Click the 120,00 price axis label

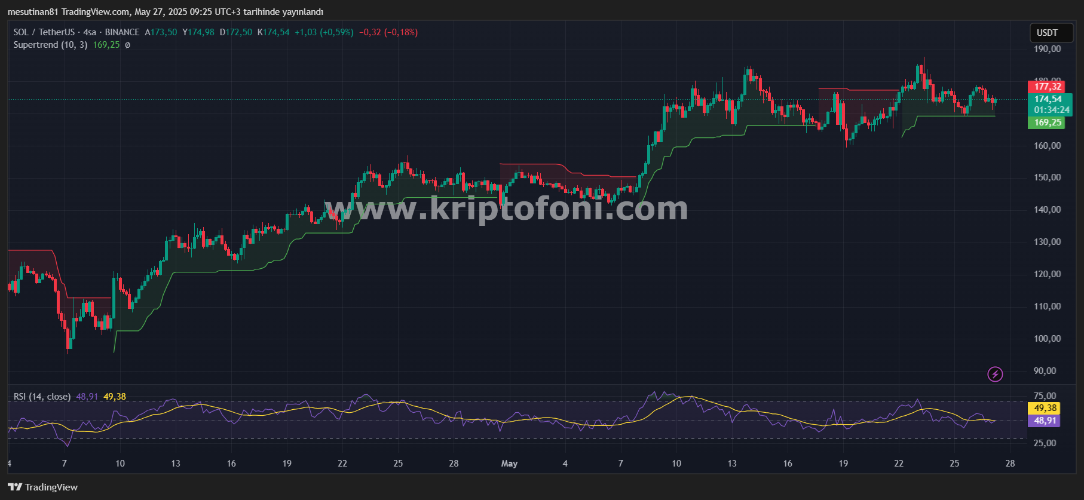1048,274
